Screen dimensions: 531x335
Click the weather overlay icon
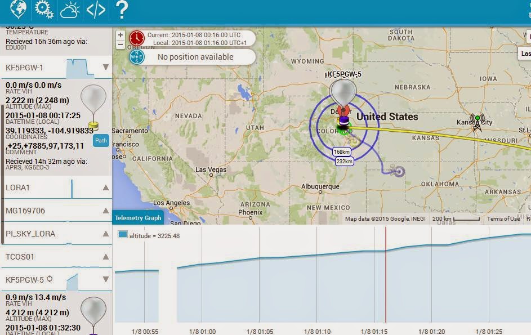point(69,10)
